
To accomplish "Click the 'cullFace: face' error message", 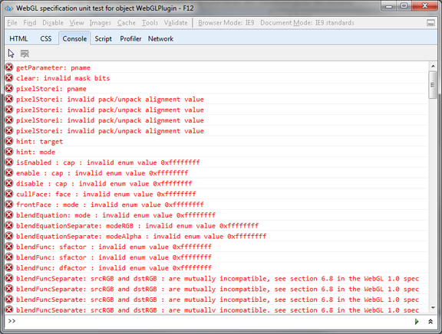I will tap(106, 194).
